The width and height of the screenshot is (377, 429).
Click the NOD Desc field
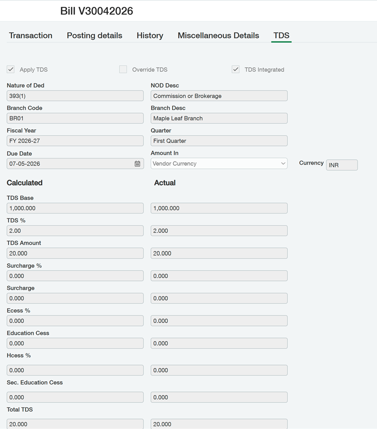[219, 96]
